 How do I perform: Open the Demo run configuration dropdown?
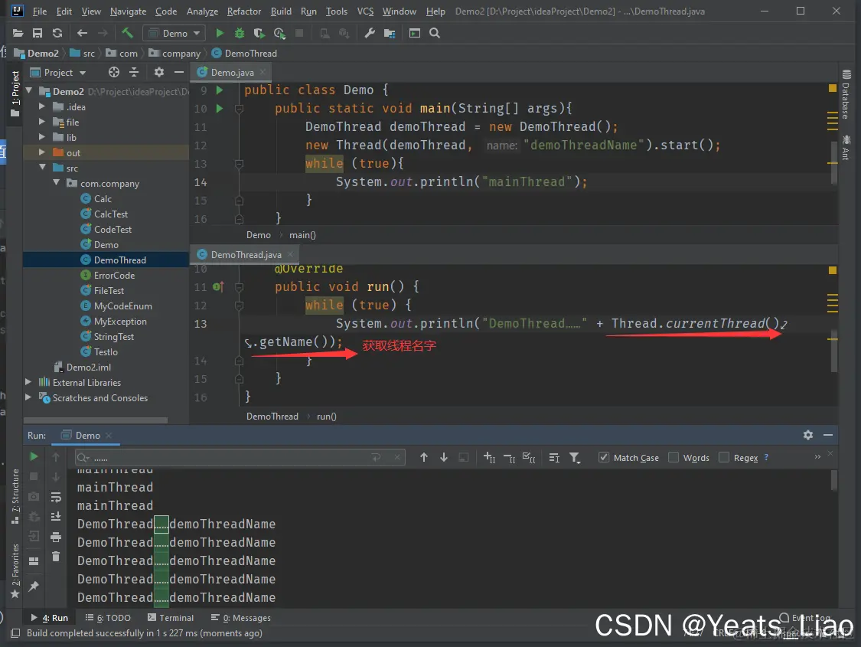pyautogui.click(x=174, y=34)
